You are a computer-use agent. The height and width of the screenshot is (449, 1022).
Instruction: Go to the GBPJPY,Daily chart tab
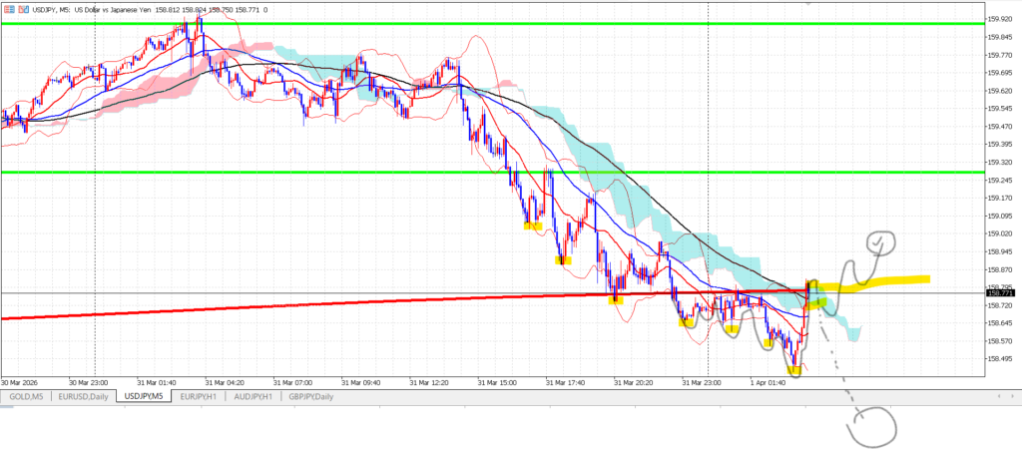click(x=310, y=396)
